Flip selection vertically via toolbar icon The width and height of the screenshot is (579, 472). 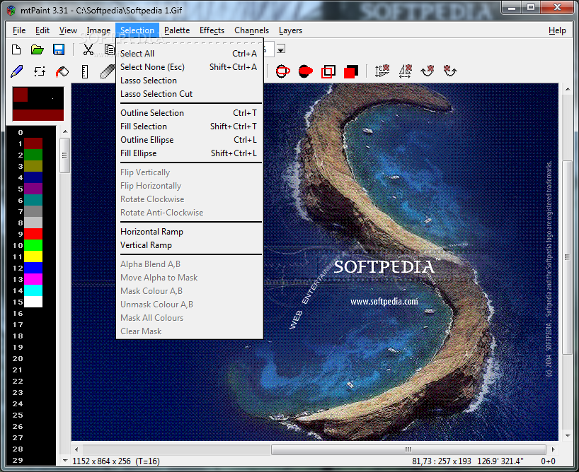[382, 71]
